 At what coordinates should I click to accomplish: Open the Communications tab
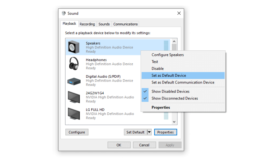pos(125,24)
